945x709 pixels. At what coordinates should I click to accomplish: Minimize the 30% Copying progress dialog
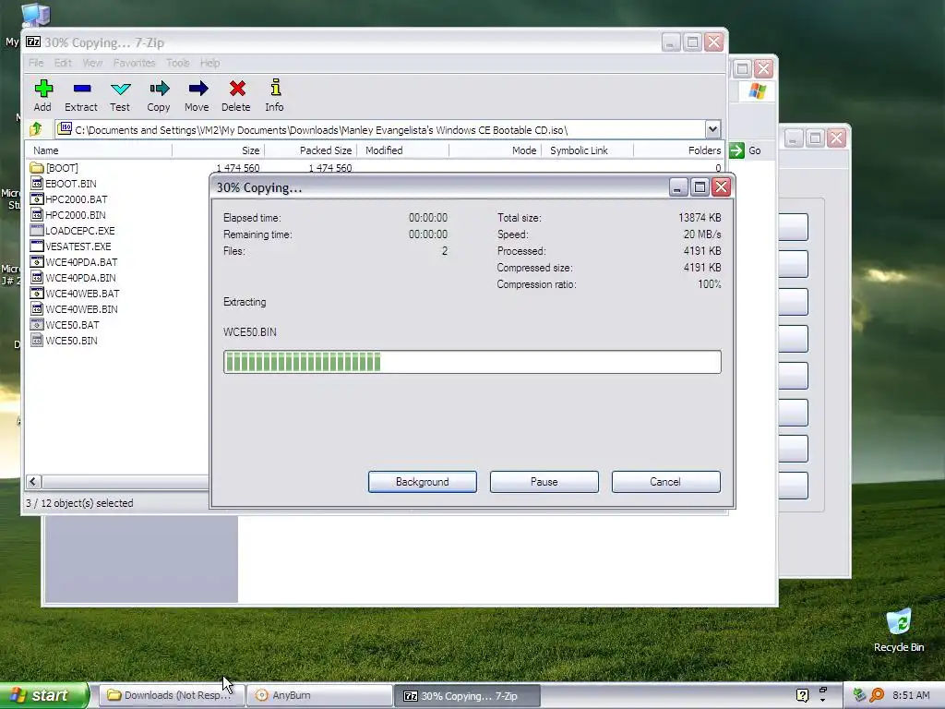[x=678, y=186]
